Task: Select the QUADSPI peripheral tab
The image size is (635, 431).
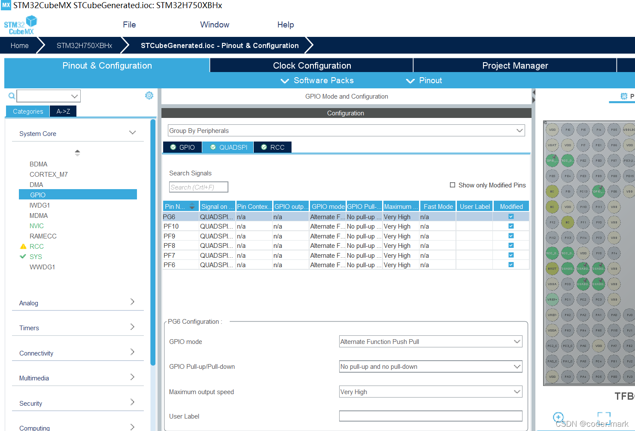Action: click(228, 147)
